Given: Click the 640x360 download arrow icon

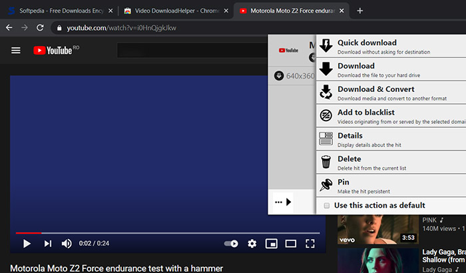Looking at the screenshot, I should [279, 76].
